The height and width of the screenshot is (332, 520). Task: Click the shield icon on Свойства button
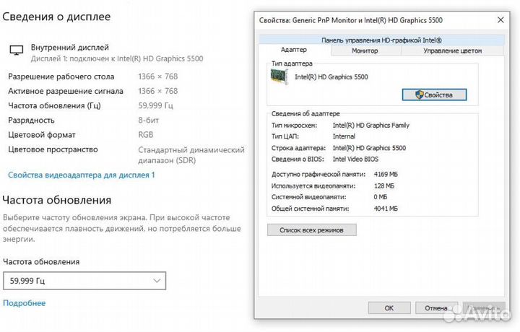coord(419,95)
